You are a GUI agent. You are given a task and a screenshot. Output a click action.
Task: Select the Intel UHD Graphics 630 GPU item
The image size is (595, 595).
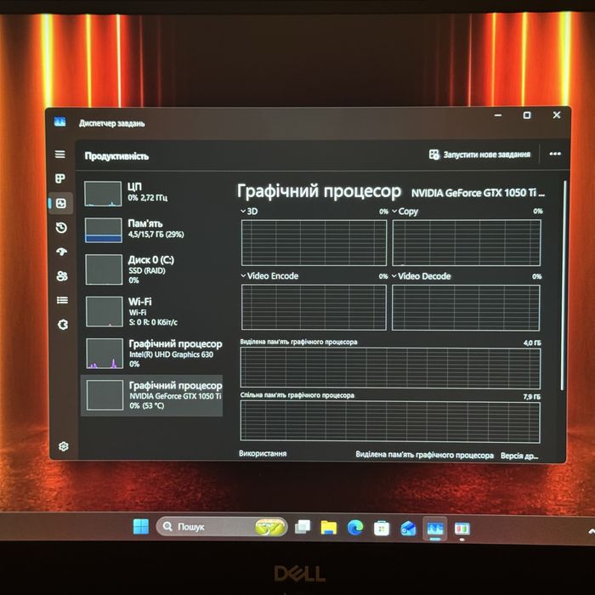pos(152,354)
